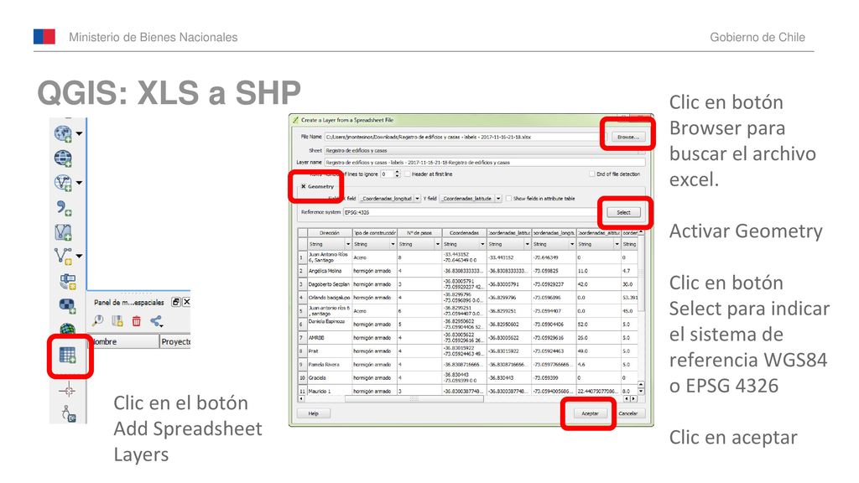859x483 pixels.
Task: Enable Header at first line checkbox
Action: click(407, 174)
